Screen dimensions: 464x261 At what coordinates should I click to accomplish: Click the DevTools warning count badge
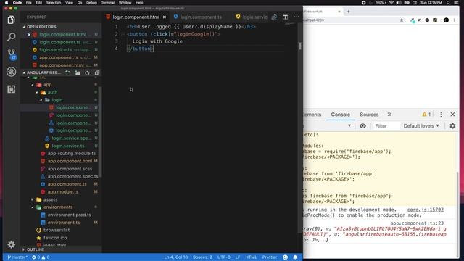tap(426, 115)
